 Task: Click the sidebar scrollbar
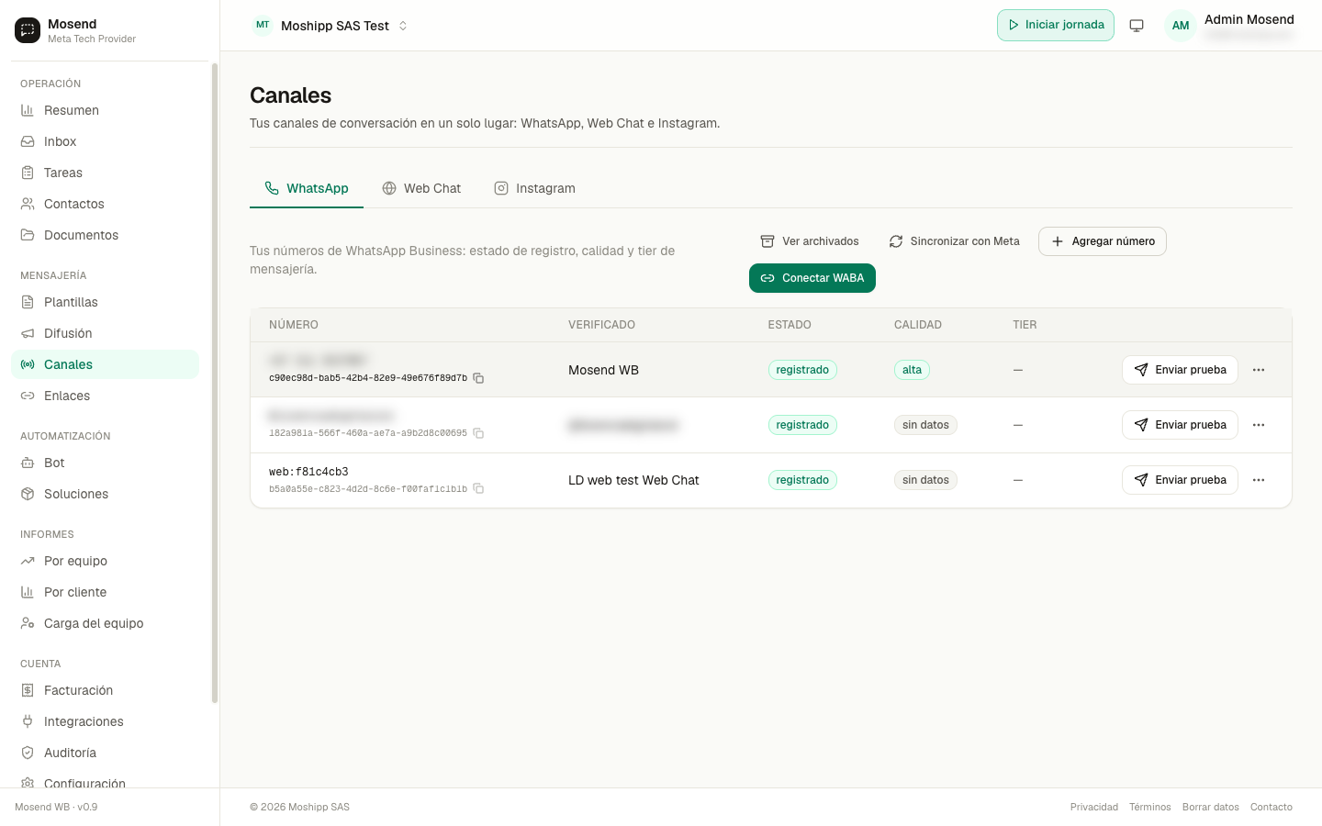(215, 383)
